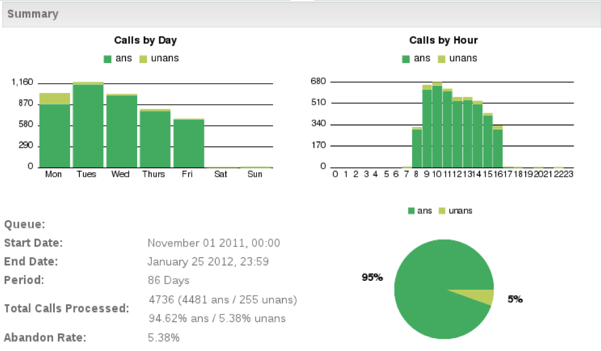Click the Calls by Hour chart title
The image size is (601, 351).
(443, 40)
